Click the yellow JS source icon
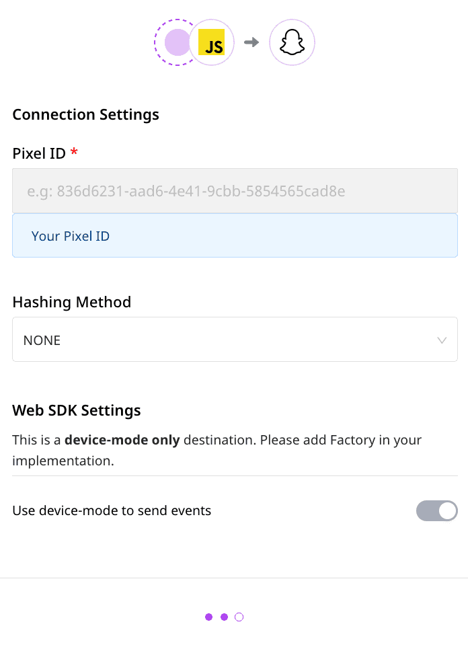468x655 pixels. [x=213, y=42]
